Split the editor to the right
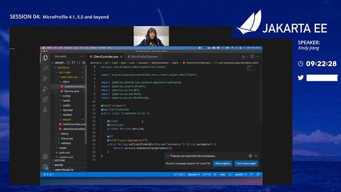This screenshot has height=192, width=341. coord(252,57)
